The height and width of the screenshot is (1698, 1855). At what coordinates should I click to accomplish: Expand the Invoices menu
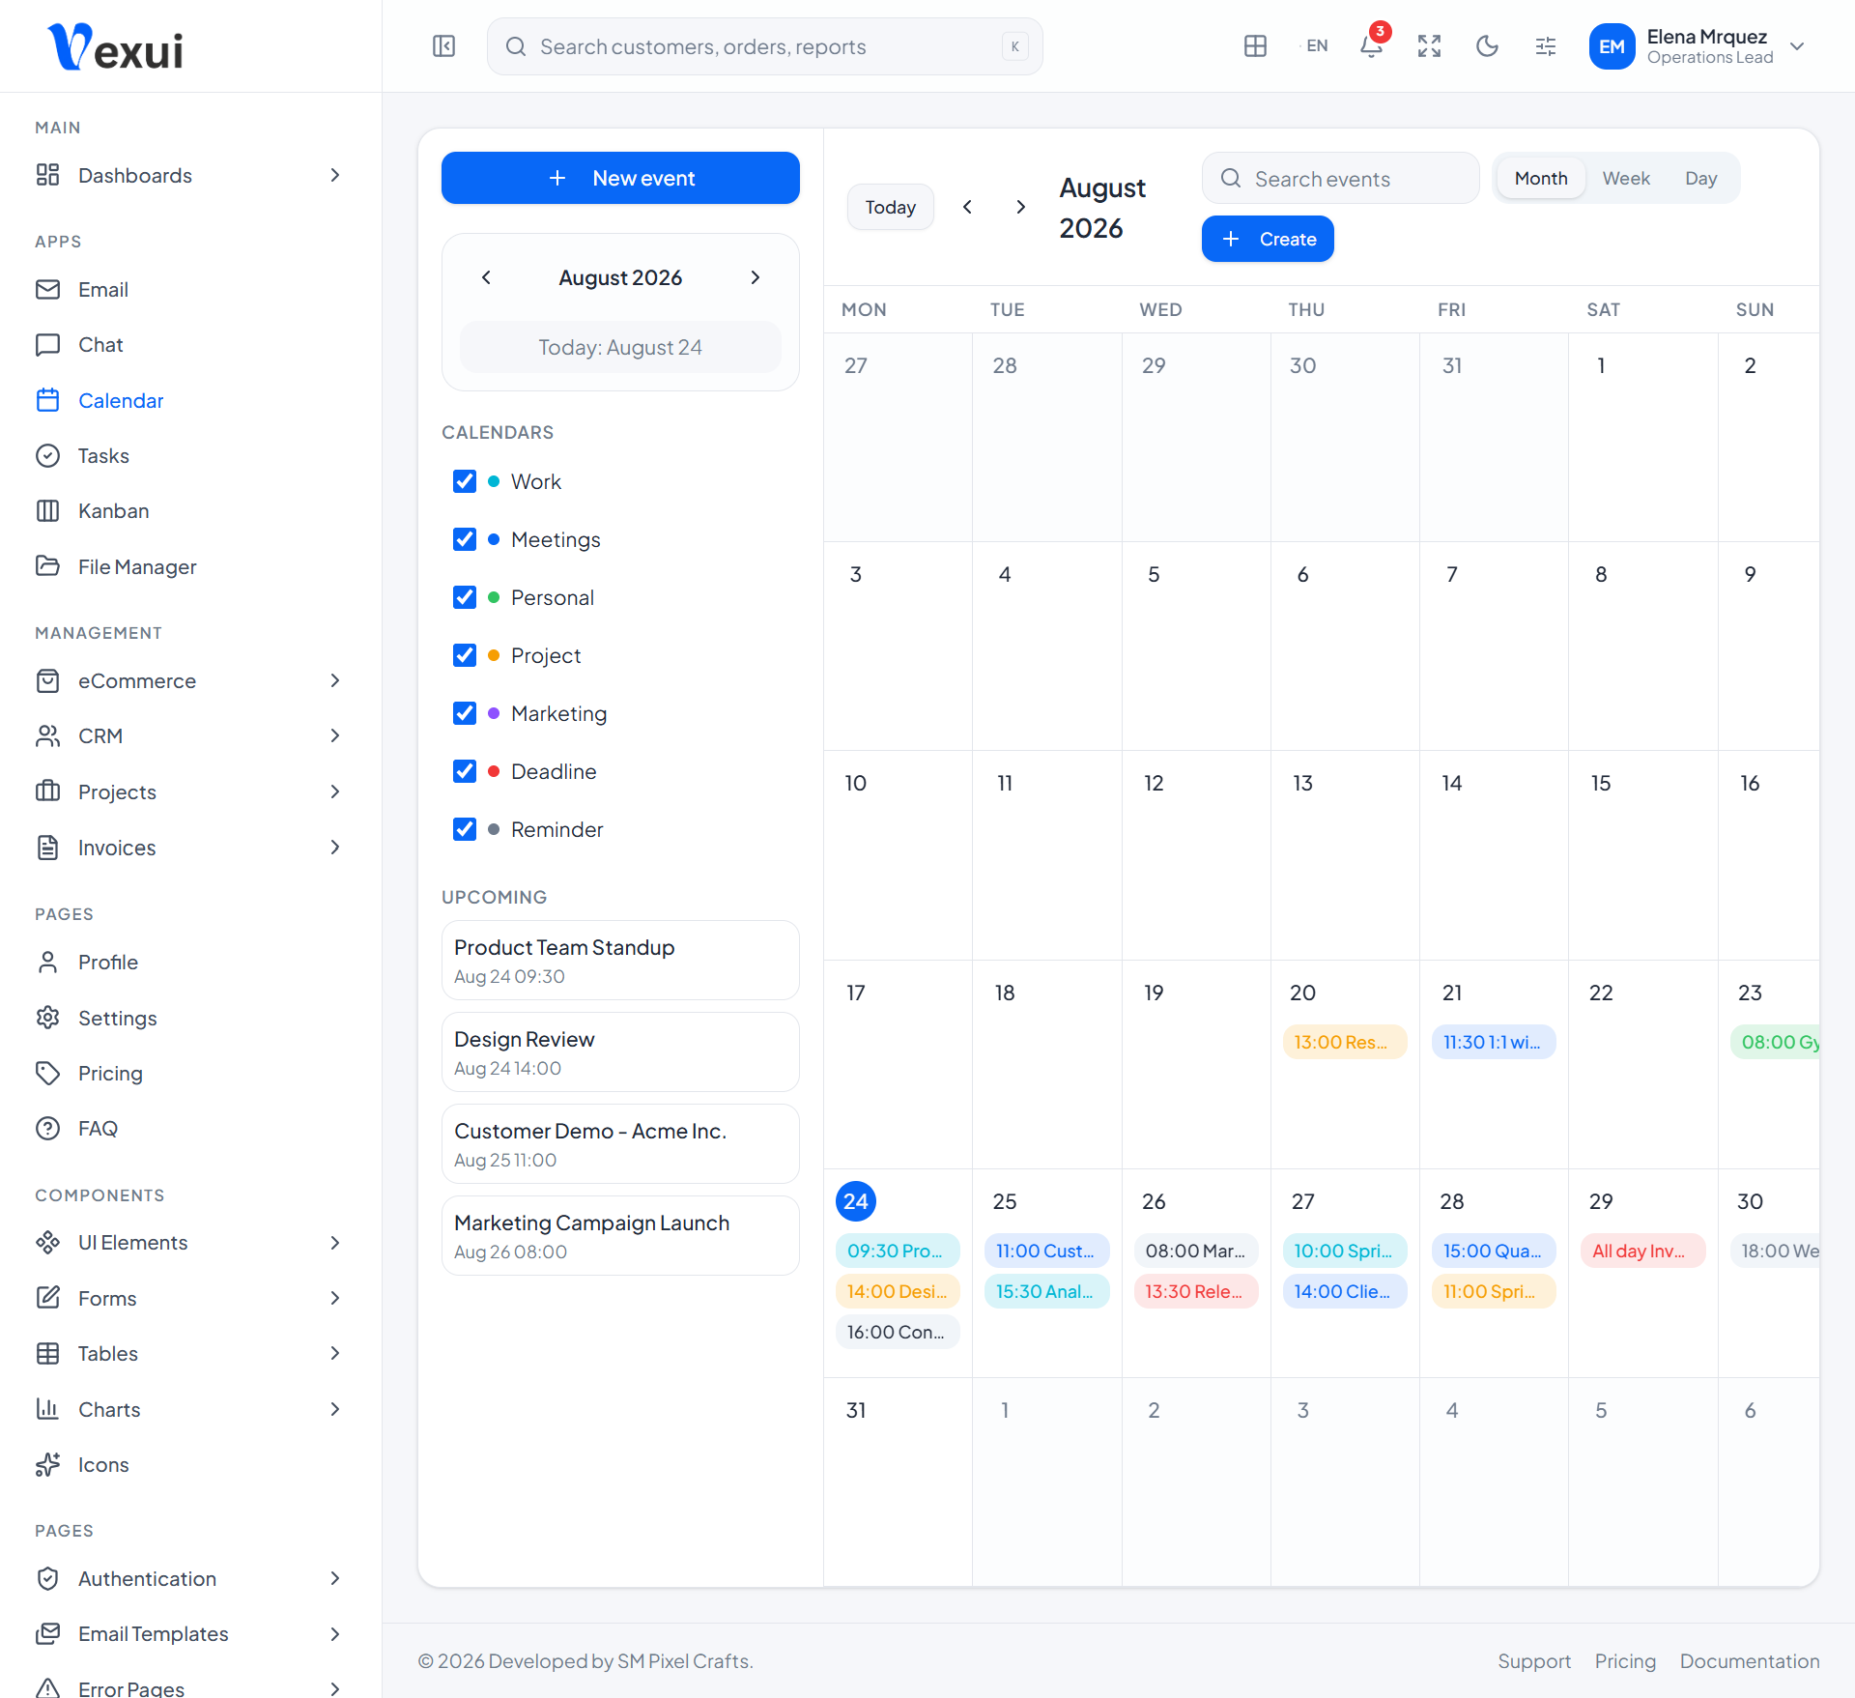pos(190,849)
